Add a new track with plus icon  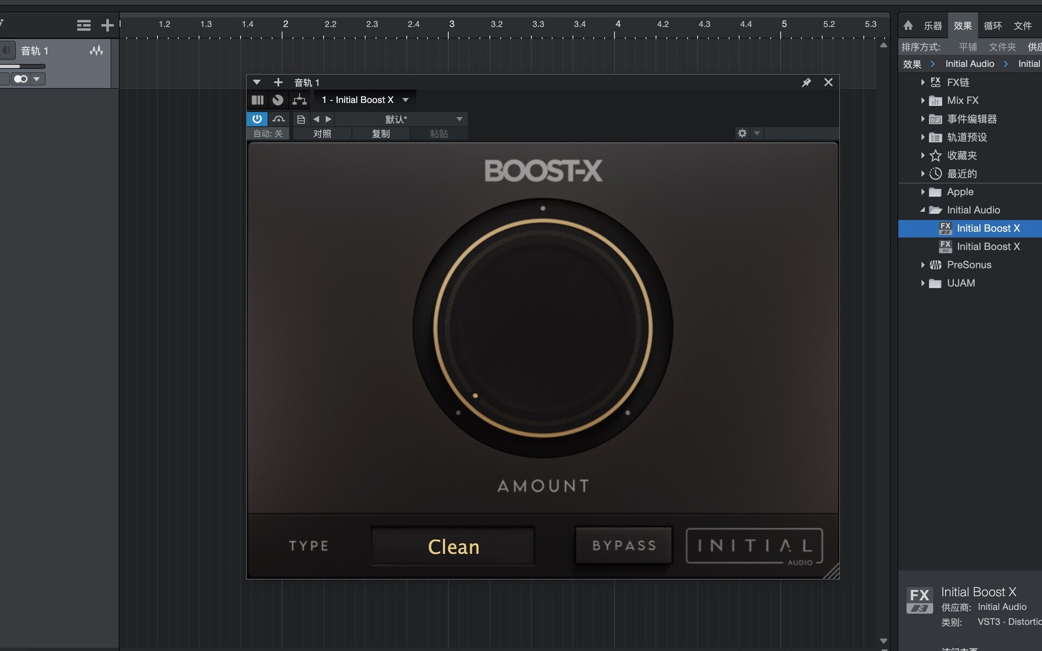click(x=107, y=25)
